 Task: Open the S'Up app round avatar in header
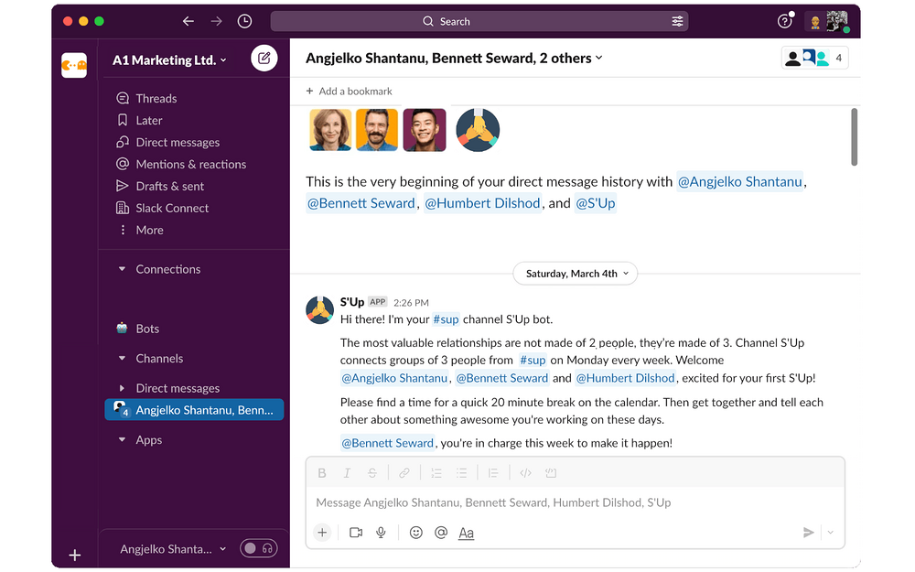click(478, 130)
